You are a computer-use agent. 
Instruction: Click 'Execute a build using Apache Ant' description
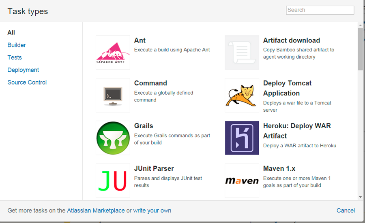[x=172, y=50]
